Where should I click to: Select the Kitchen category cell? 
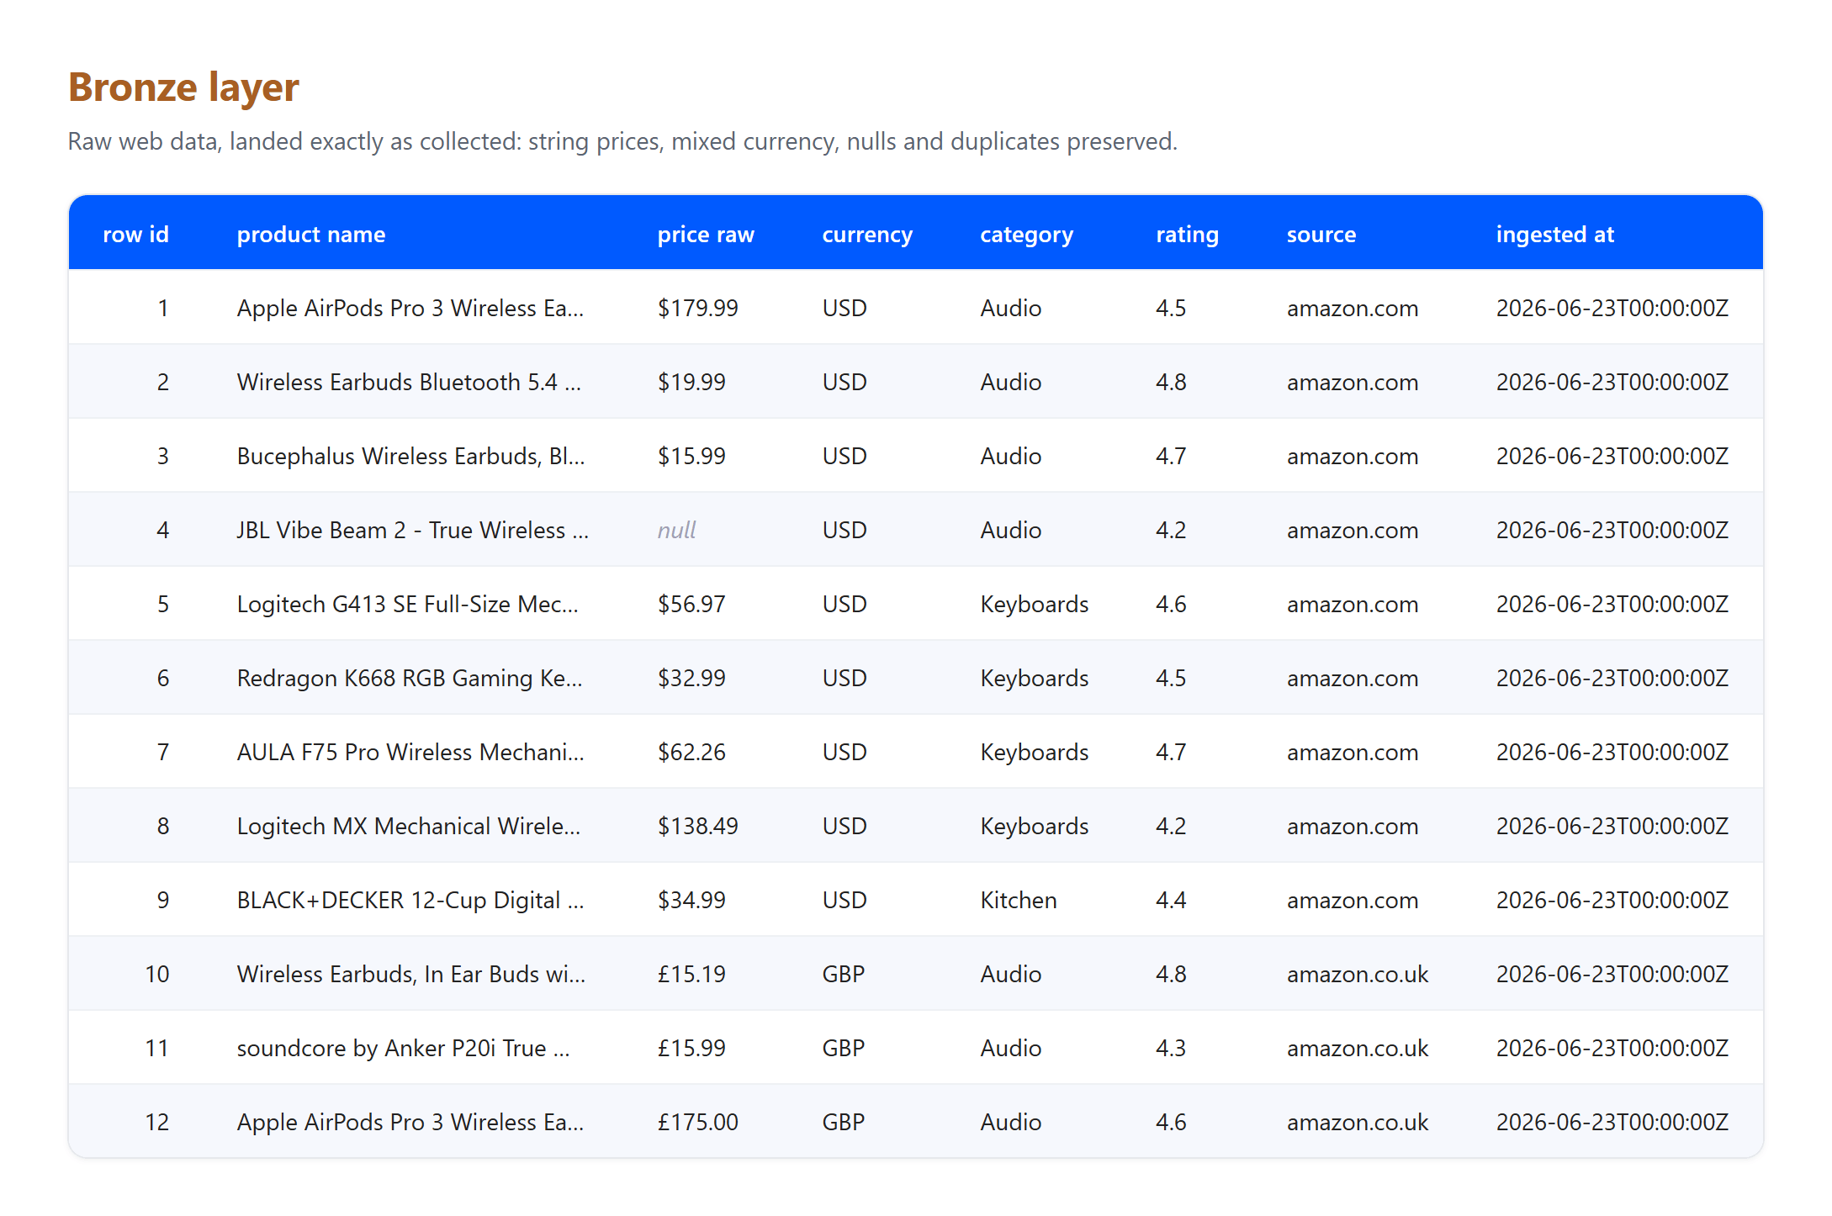click(1018, 900)
